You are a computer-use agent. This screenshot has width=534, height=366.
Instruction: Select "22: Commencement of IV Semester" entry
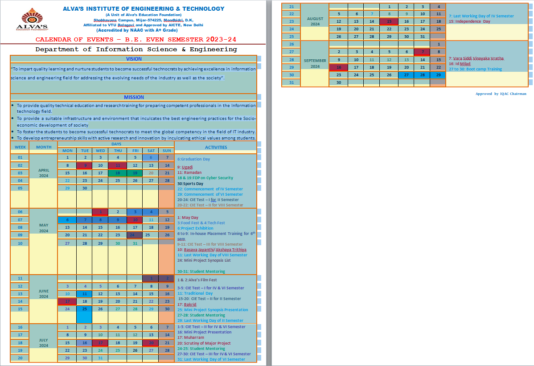tap(210, 189)
